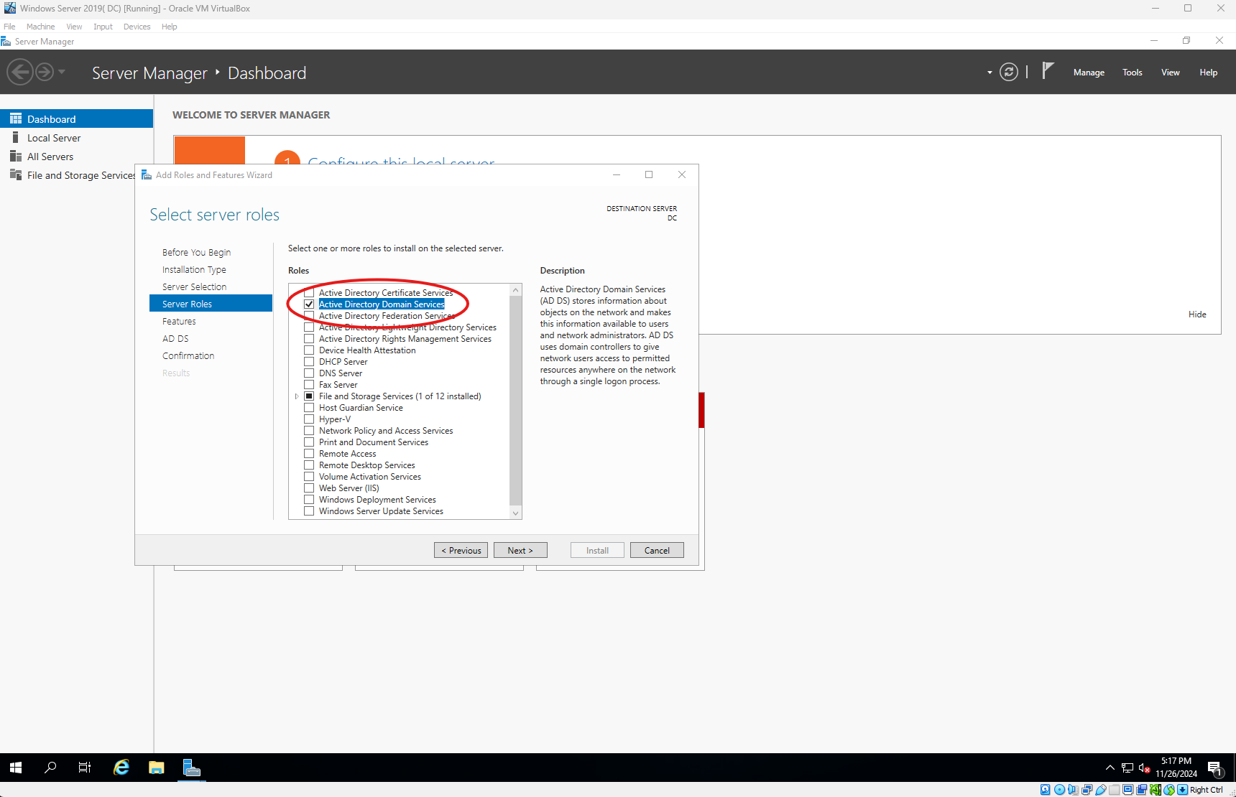
Task: Go to AD DS wizard step
Action: coord(175,339)
